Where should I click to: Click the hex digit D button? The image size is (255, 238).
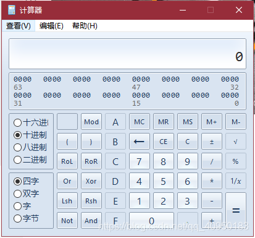pos(115,181)
